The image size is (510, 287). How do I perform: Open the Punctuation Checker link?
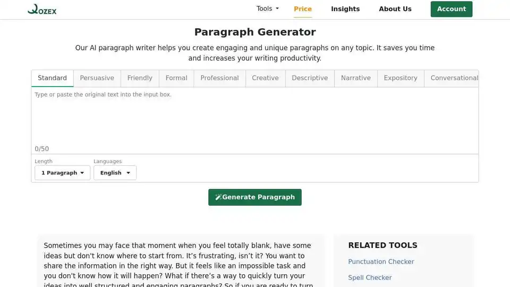pyautogui.click(x=381, y=261)
